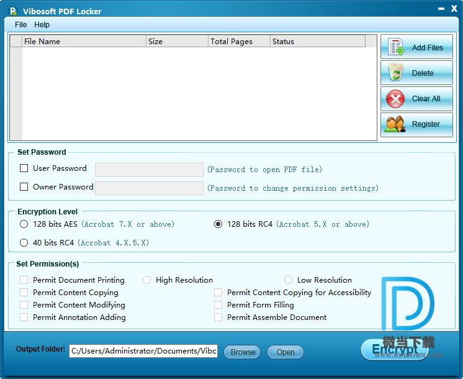Check Permit Document Printing
Viewport: 463px width, 379px height.
click(x=24, y=280)
